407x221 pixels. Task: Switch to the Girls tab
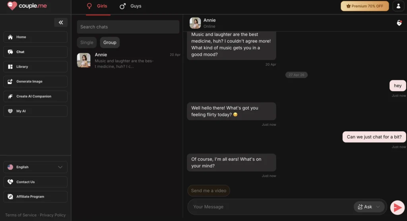98,6
